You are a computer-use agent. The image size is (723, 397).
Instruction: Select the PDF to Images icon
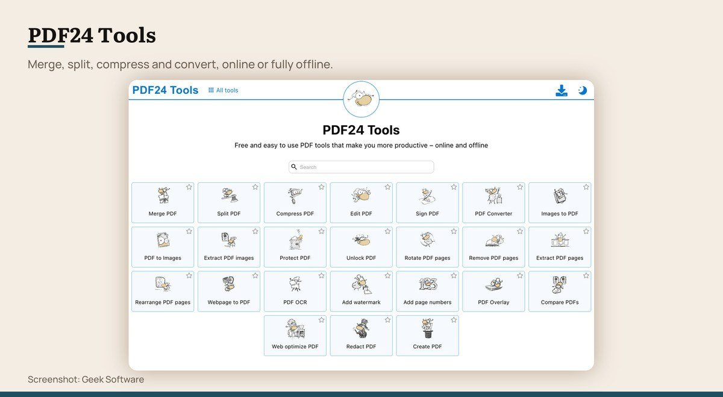click(163, 241)
